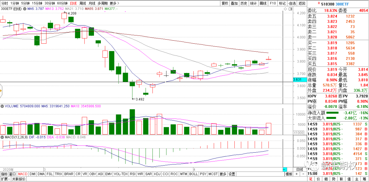The width and height of the screenshot is (369, 182).
Task: Select the 日线 daily chart tab
Action: point(73,3)
